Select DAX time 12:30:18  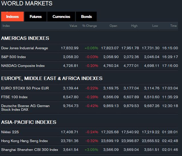(170, 106)
